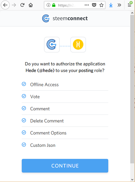Screen dimensions: 135x182
Task: Click the browser back arrow button
Action: point(5,5)
